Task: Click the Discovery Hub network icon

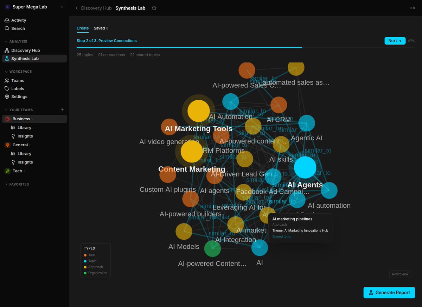Action: [x=7, y=51]
